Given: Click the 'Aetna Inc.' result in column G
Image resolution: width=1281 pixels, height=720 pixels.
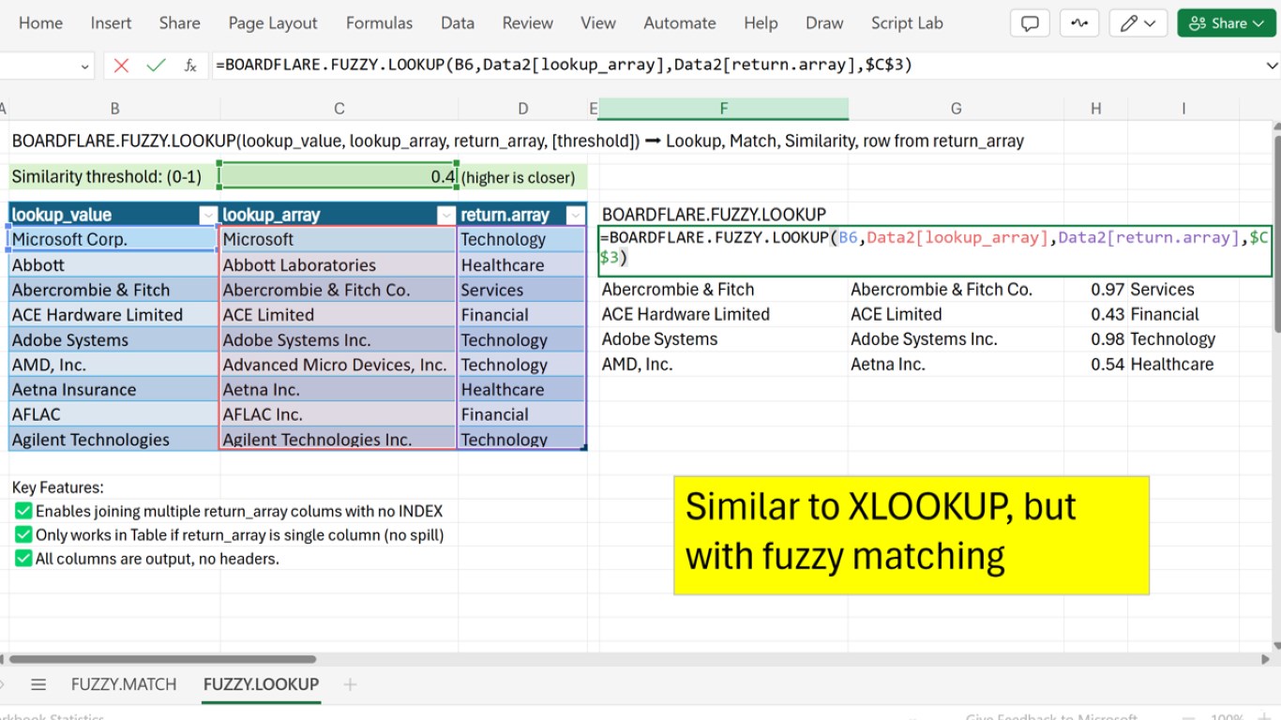Looking at the screenshot, I should click(x=956, y=364).
